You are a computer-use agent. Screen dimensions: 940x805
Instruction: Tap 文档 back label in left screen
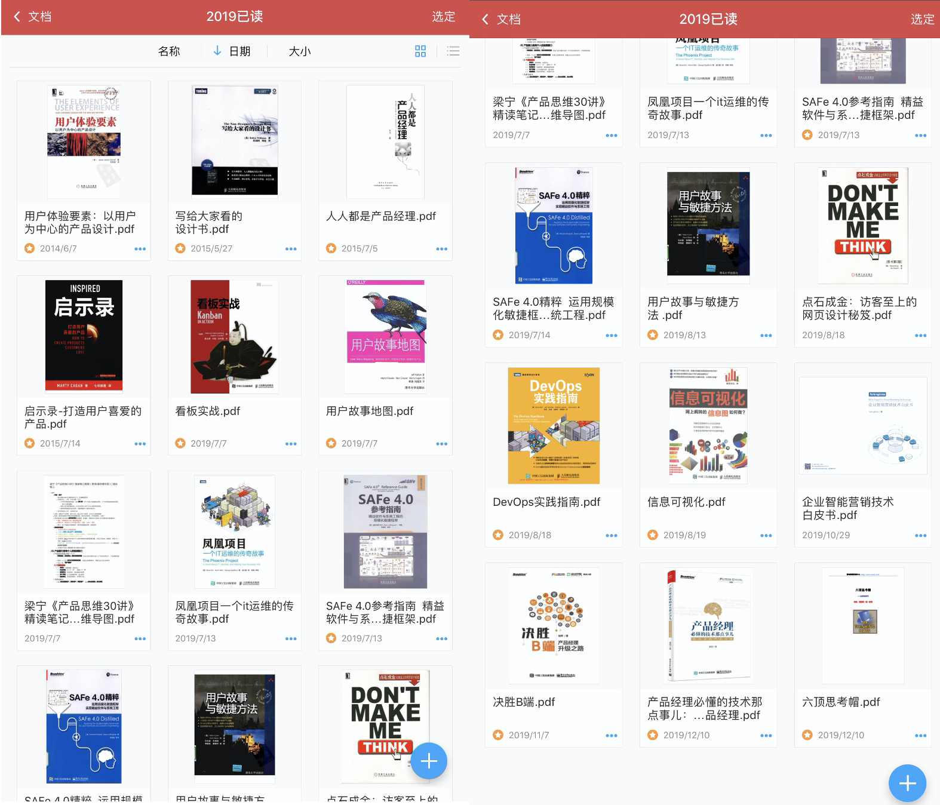pos(40,17)
